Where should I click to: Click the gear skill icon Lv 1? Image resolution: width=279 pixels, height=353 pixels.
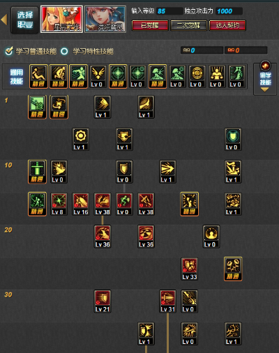[x=80, y=140]
